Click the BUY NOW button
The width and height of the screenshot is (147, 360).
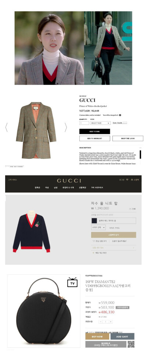[x=97, y=336]
